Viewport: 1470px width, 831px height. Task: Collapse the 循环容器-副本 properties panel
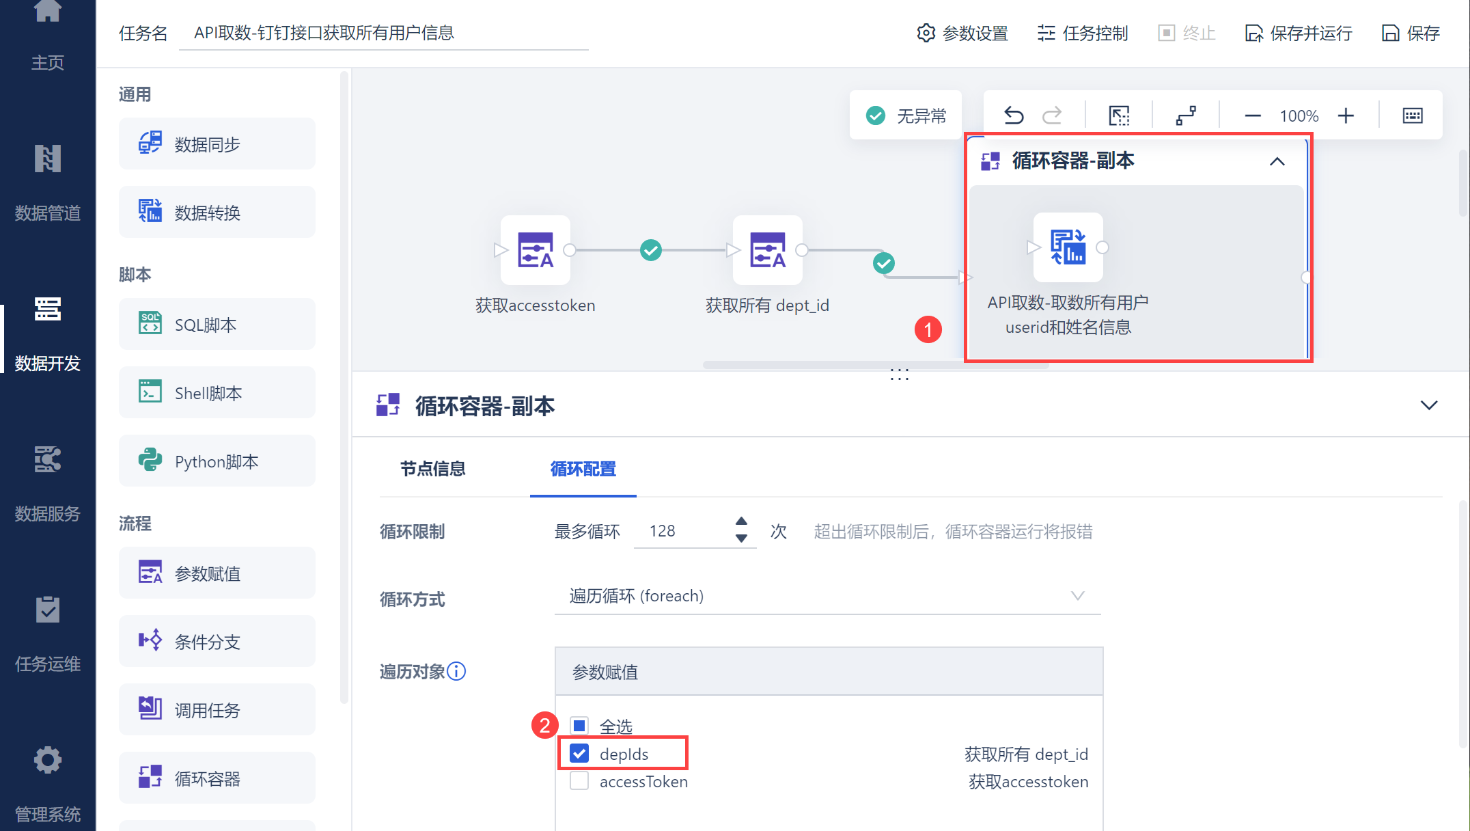tap(1428, 405)
